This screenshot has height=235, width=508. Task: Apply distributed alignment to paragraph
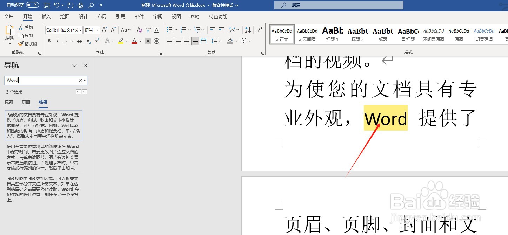click(203, 41)
